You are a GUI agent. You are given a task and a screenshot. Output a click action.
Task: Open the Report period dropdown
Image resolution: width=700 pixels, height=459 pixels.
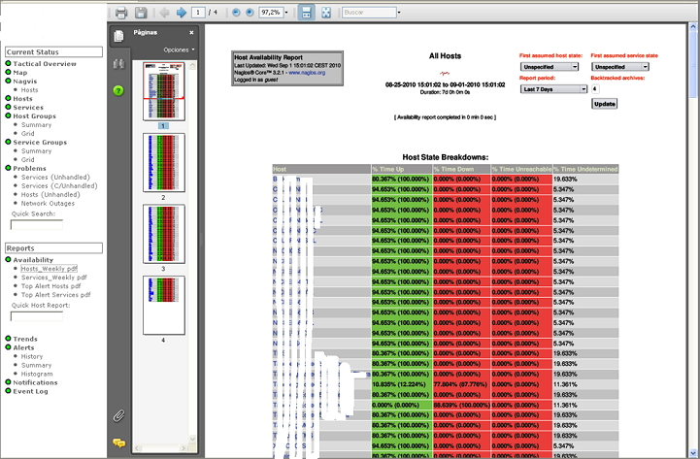pos(553,89)
